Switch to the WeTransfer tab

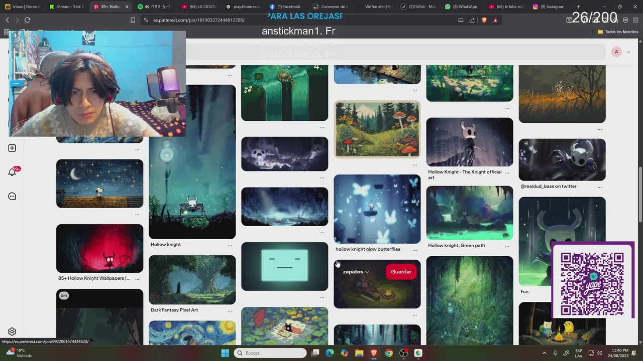click(x=375, y=7)
